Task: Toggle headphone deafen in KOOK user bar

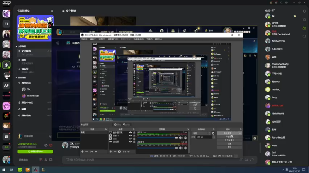Action: (51, 160)
